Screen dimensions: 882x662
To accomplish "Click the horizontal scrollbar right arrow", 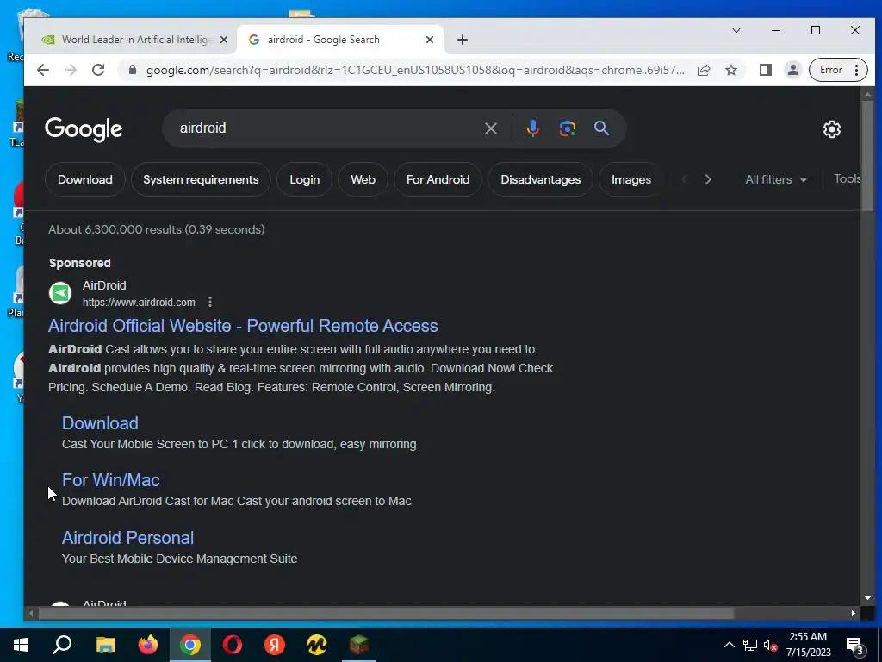I will (854, 614).
